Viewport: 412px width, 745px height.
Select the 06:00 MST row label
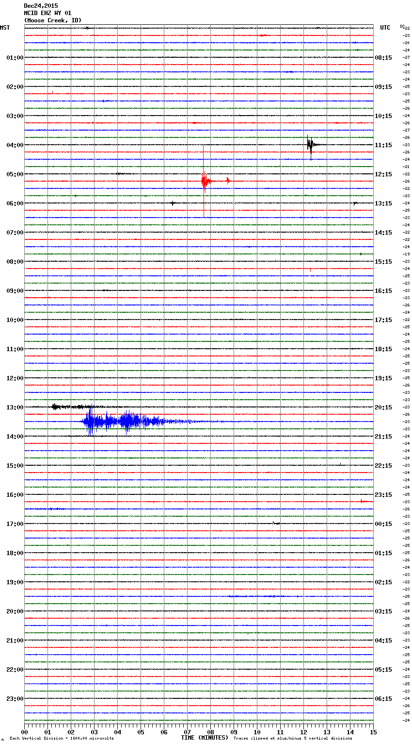pos(15,203)
